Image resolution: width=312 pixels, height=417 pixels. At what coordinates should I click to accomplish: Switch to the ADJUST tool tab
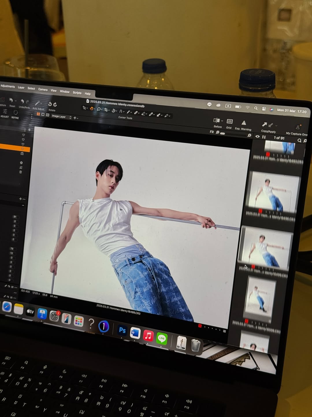coord(5,114)
